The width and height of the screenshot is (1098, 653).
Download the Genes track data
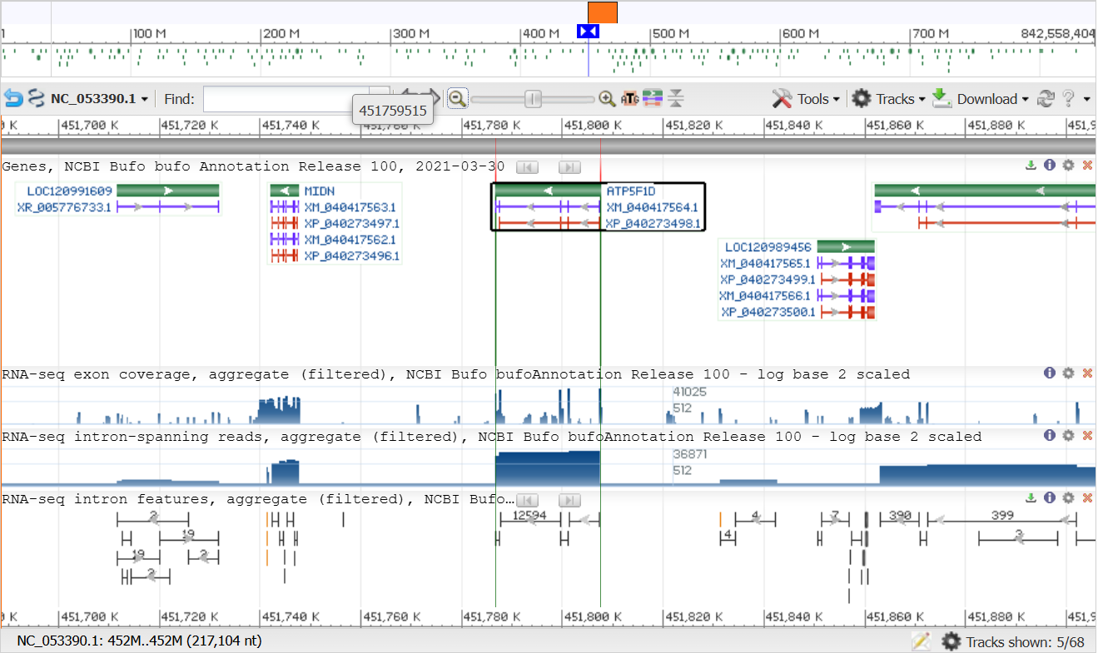(1031, 166)
